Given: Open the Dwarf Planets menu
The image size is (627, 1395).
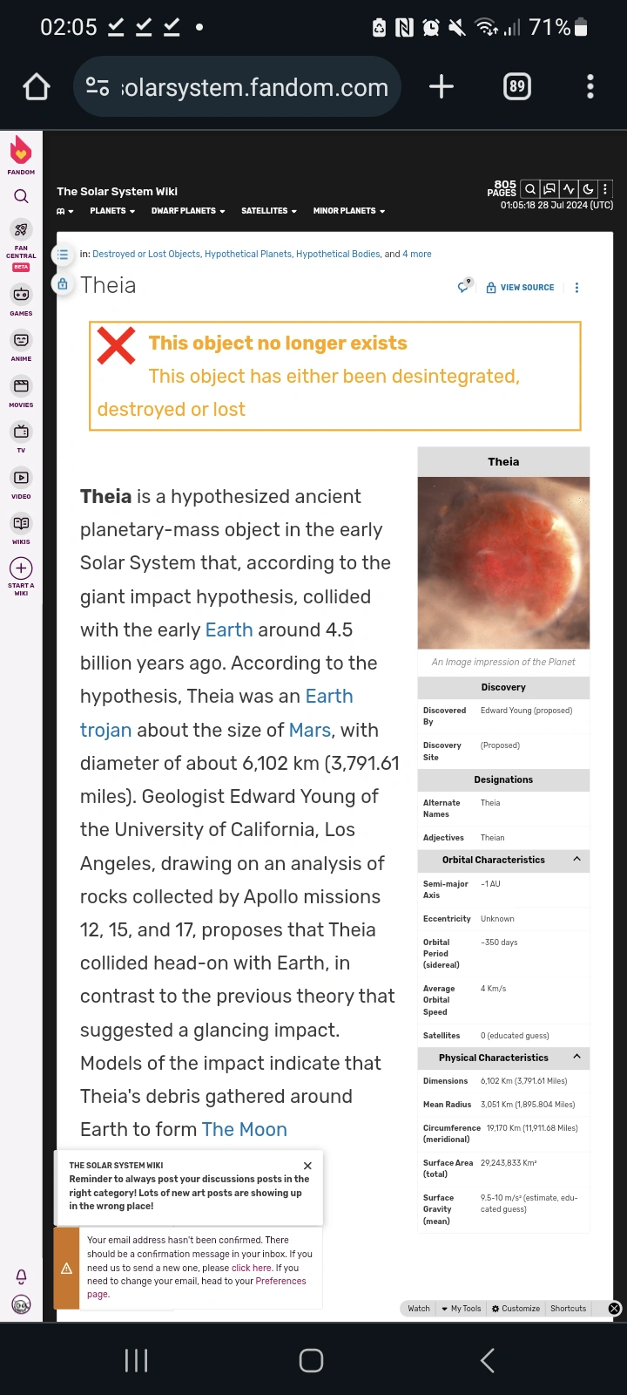Looking at the screenshot, I should point(188,211).
